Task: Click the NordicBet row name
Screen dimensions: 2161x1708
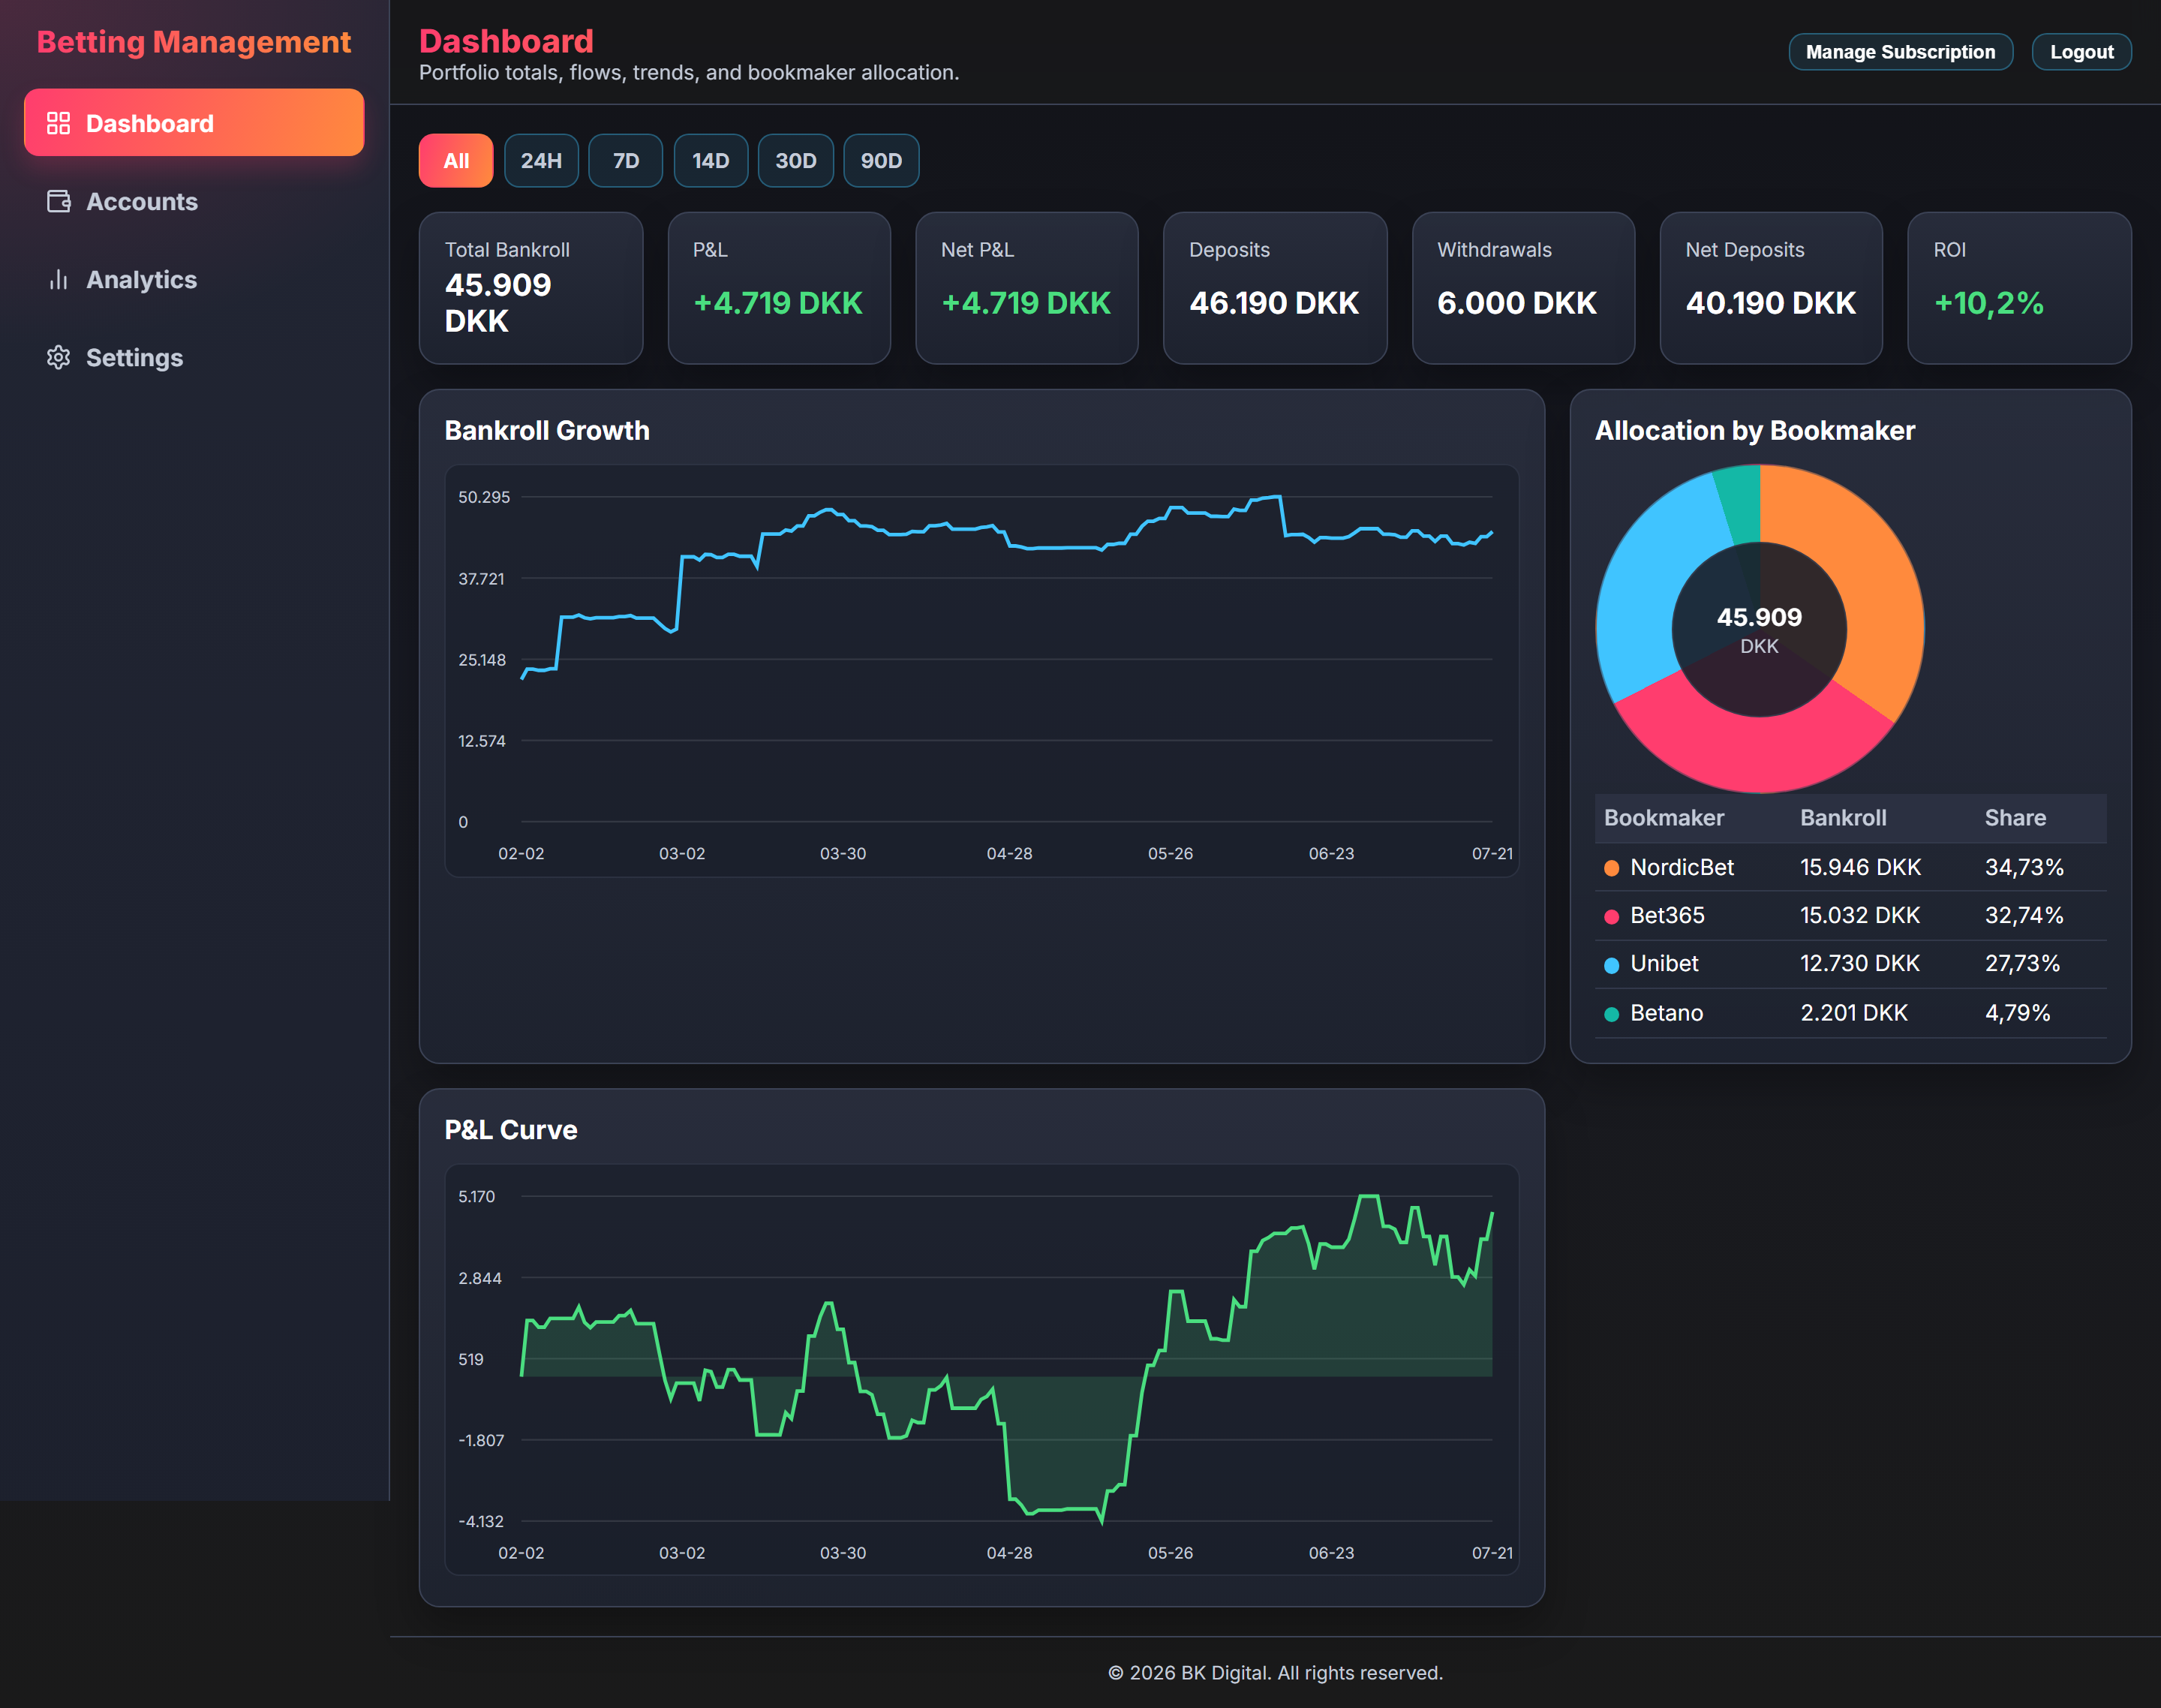Action: click(1682, 867)
